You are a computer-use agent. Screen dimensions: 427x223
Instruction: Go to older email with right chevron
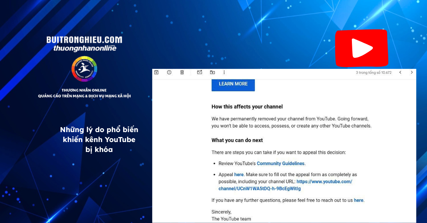(412, 72)
